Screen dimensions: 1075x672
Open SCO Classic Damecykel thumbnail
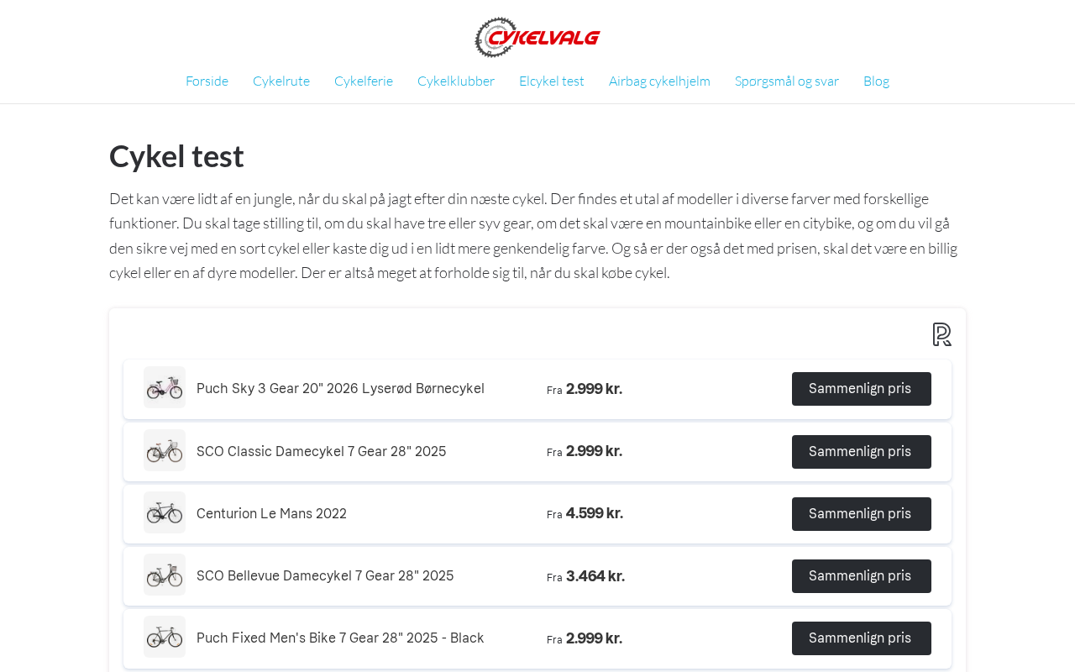tap(165, 450)
